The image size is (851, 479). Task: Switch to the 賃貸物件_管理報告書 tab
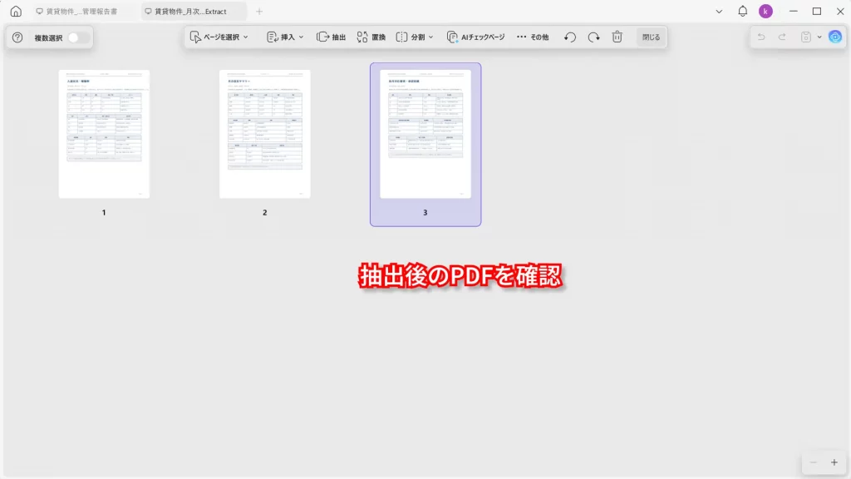pyautogui.click(x=77, y=11)
